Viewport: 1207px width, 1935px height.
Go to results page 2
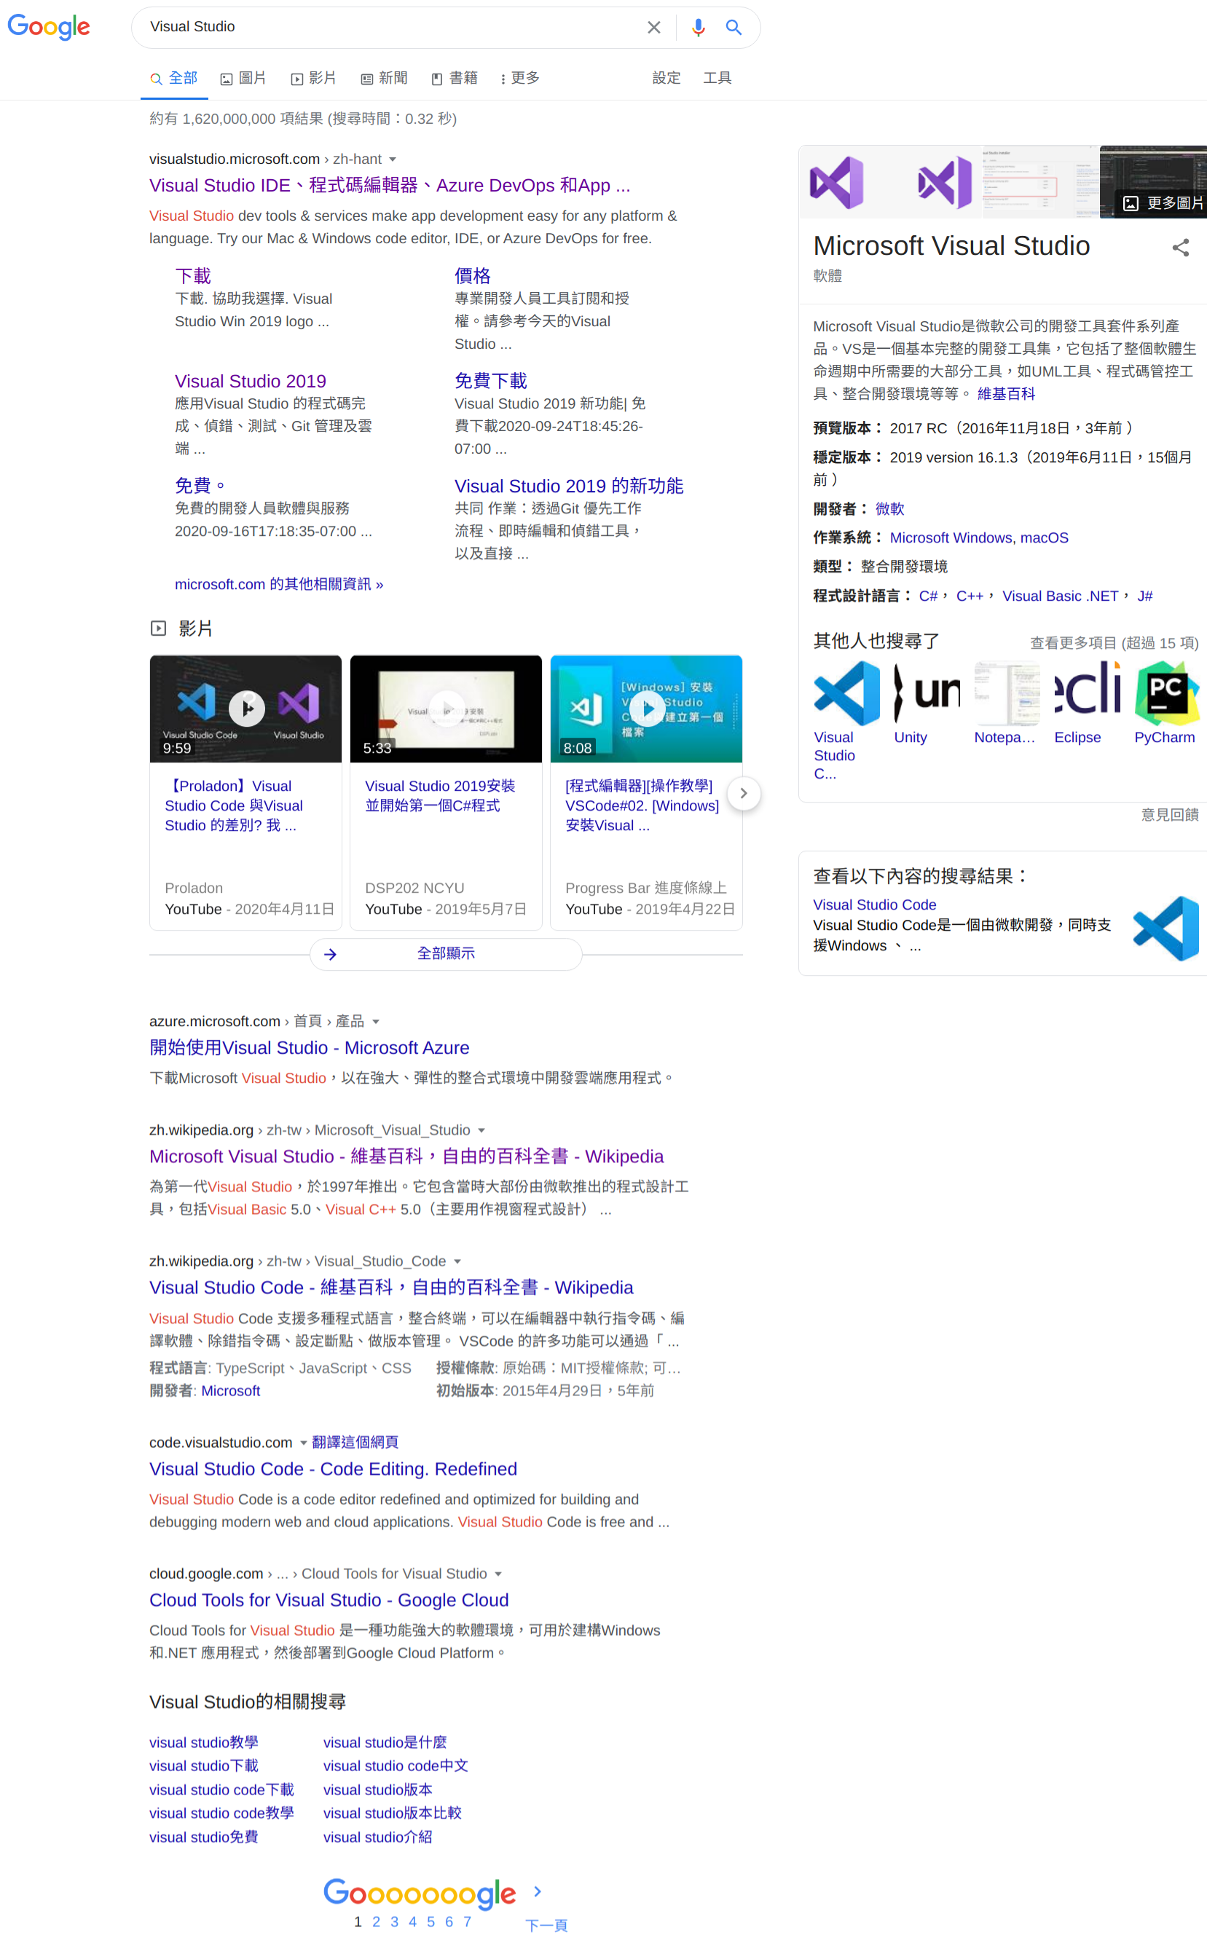(376, 1921)
